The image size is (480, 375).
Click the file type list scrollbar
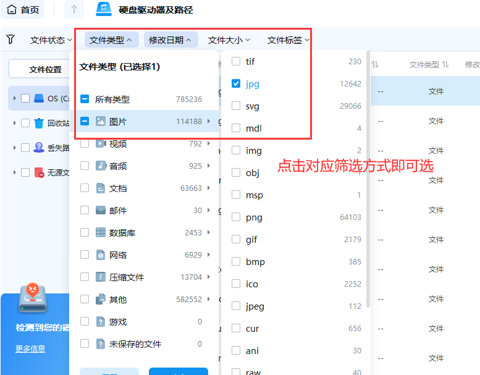click(x=368, y=179)
